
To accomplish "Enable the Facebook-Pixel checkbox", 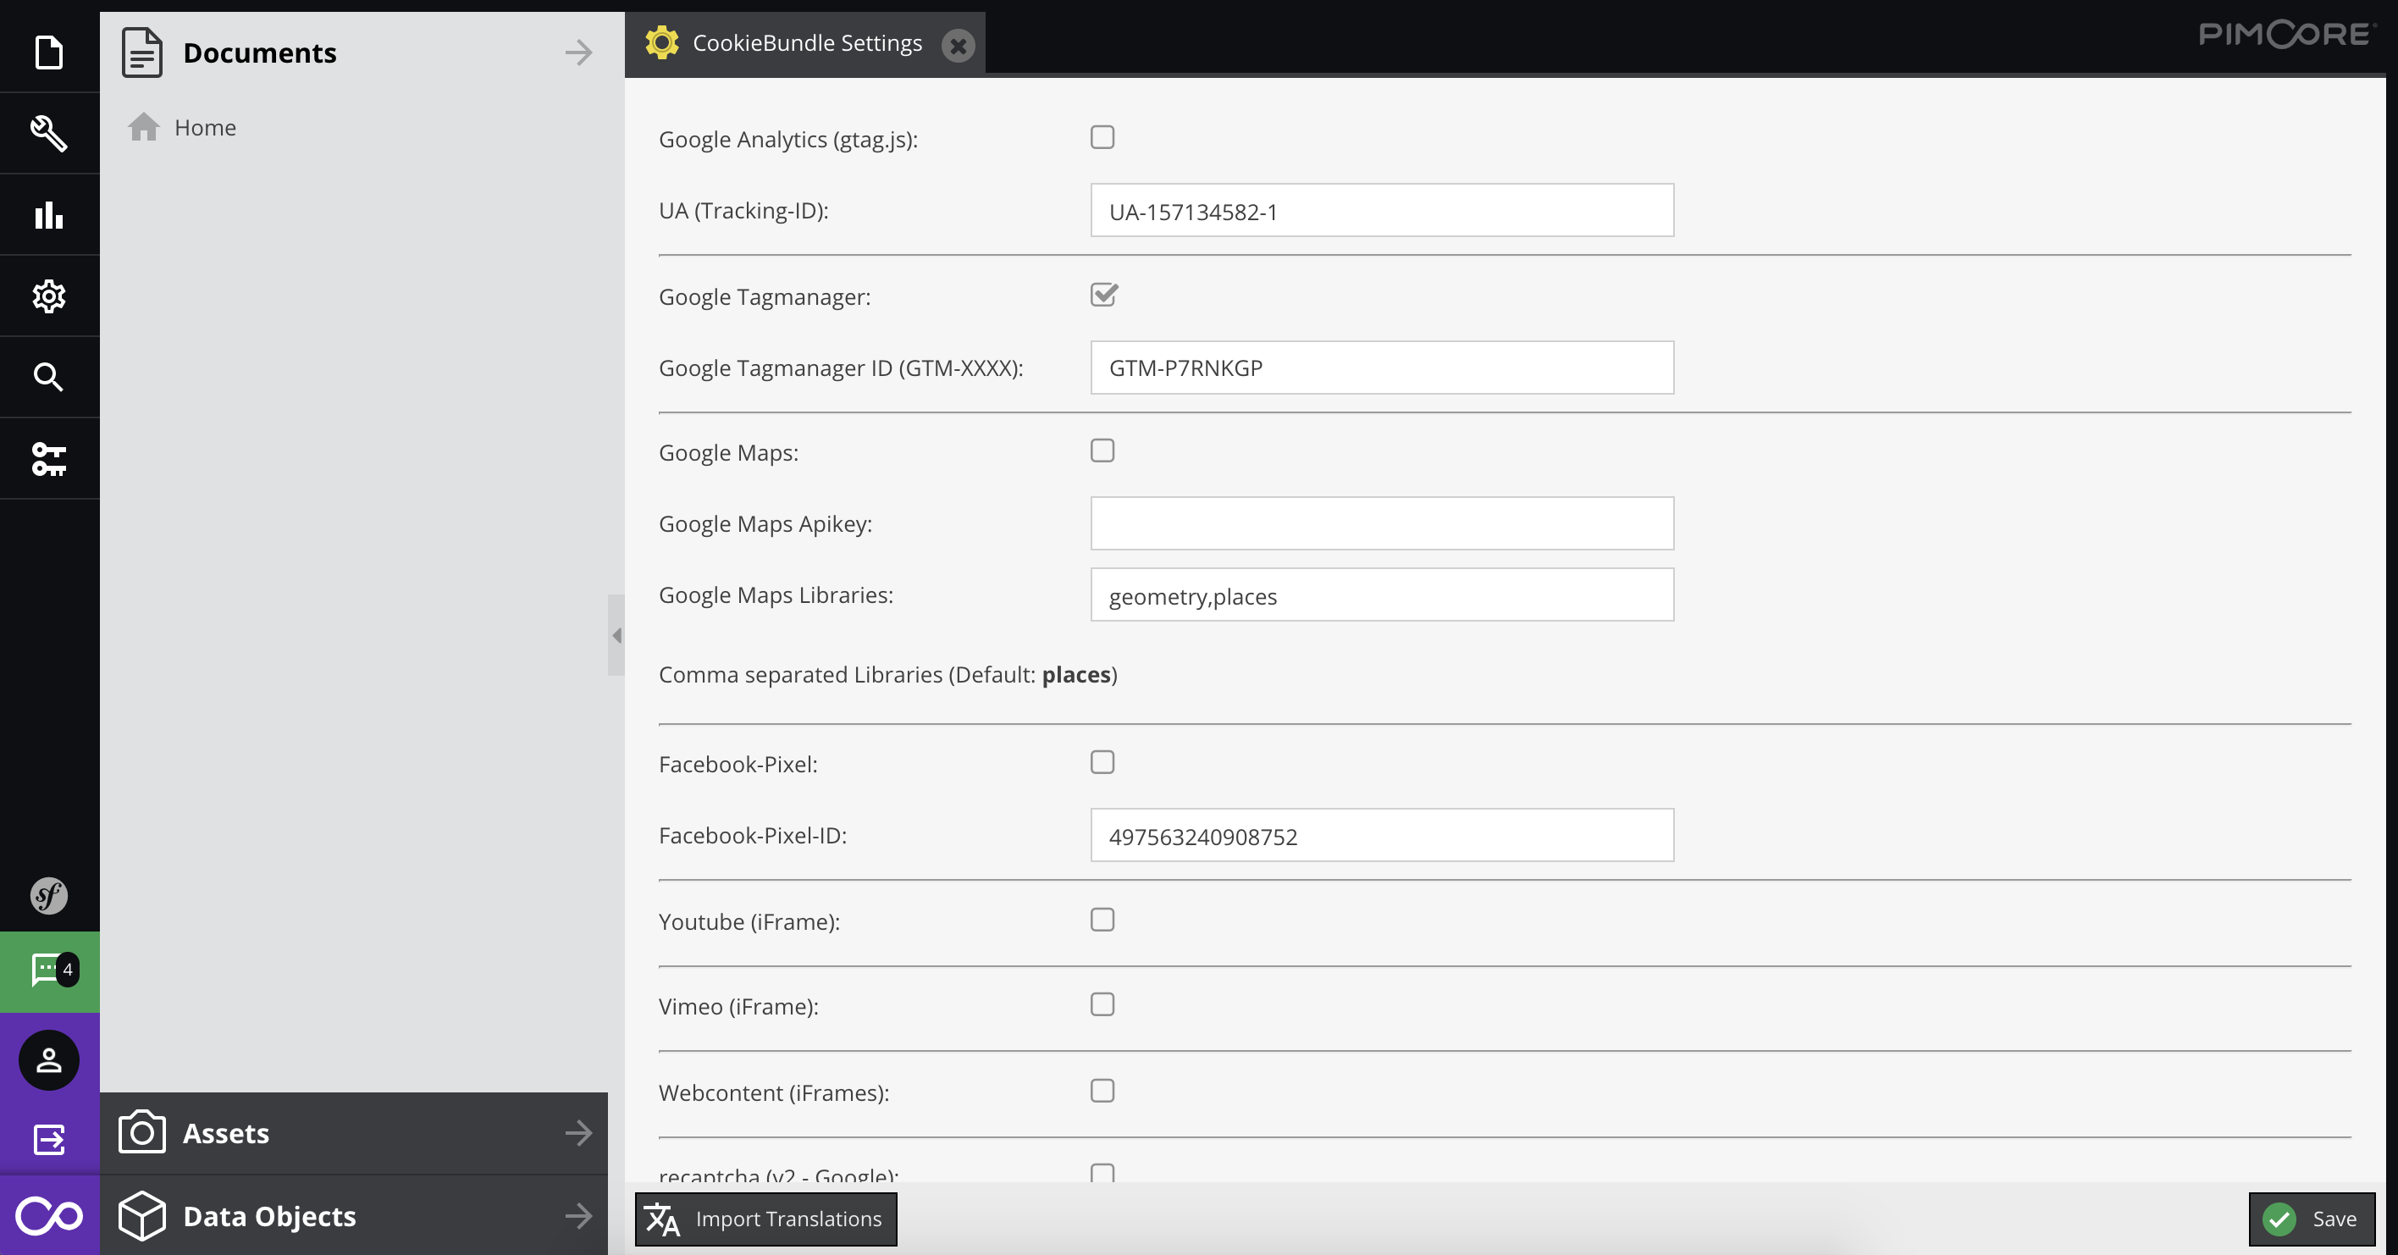I will pos(1102,762).
